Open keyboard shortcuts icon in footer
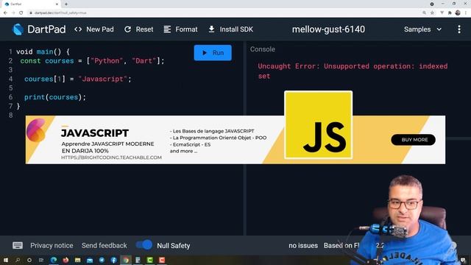The image size is (471, 265). point(18,245)
